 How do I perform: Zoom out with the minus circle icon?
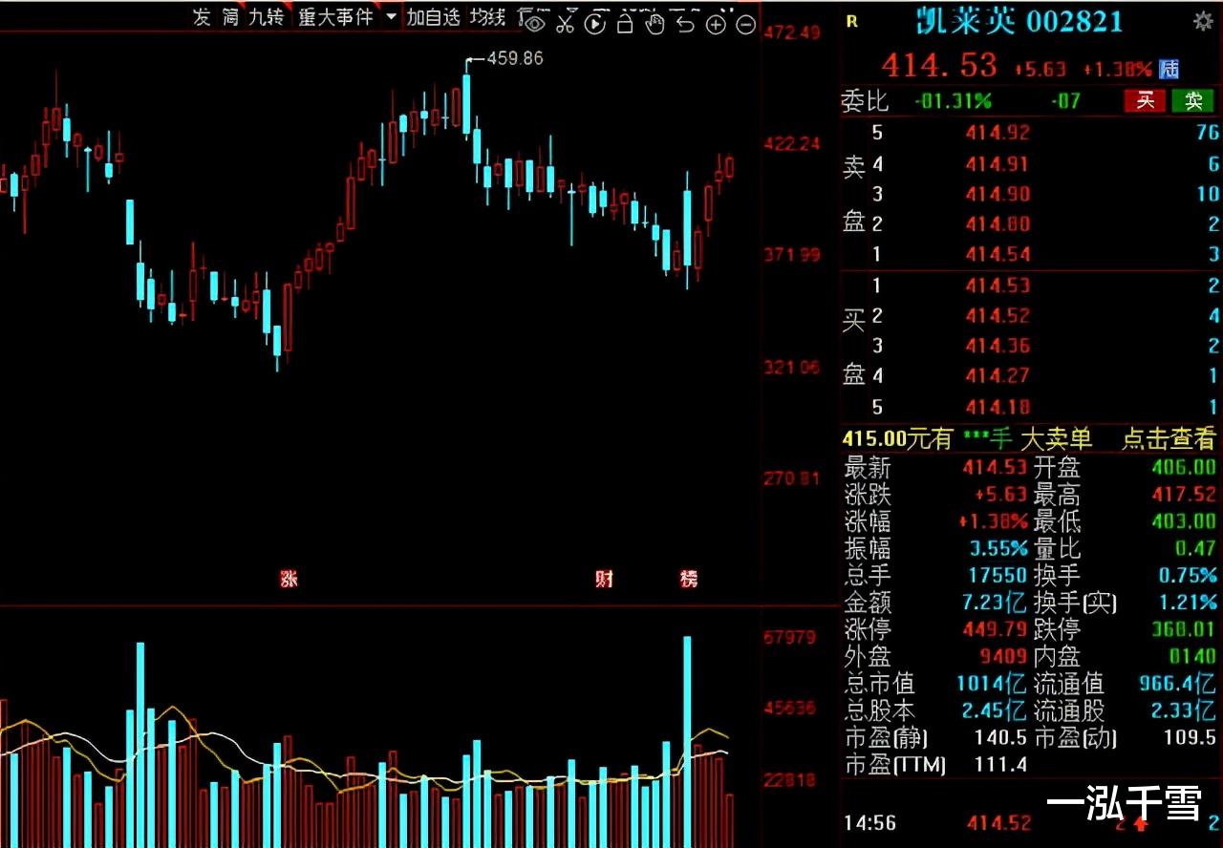click(x=746, y=24)
